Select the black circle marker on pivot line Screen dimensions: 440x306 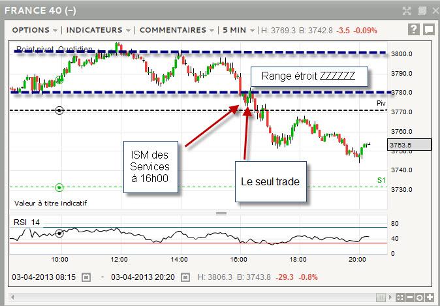click(x=59, y=110)
